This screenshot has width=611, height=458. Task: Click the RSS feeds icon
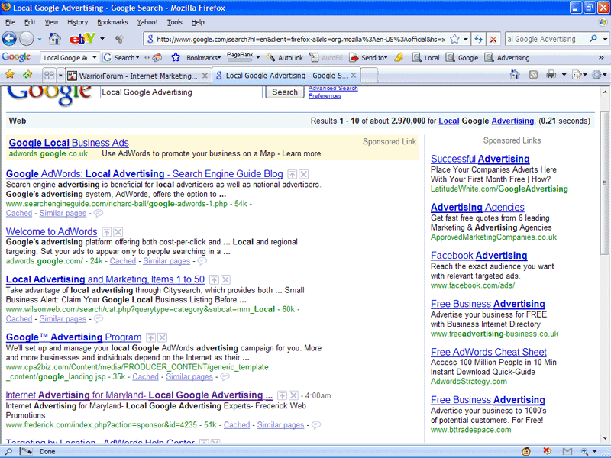533,75
